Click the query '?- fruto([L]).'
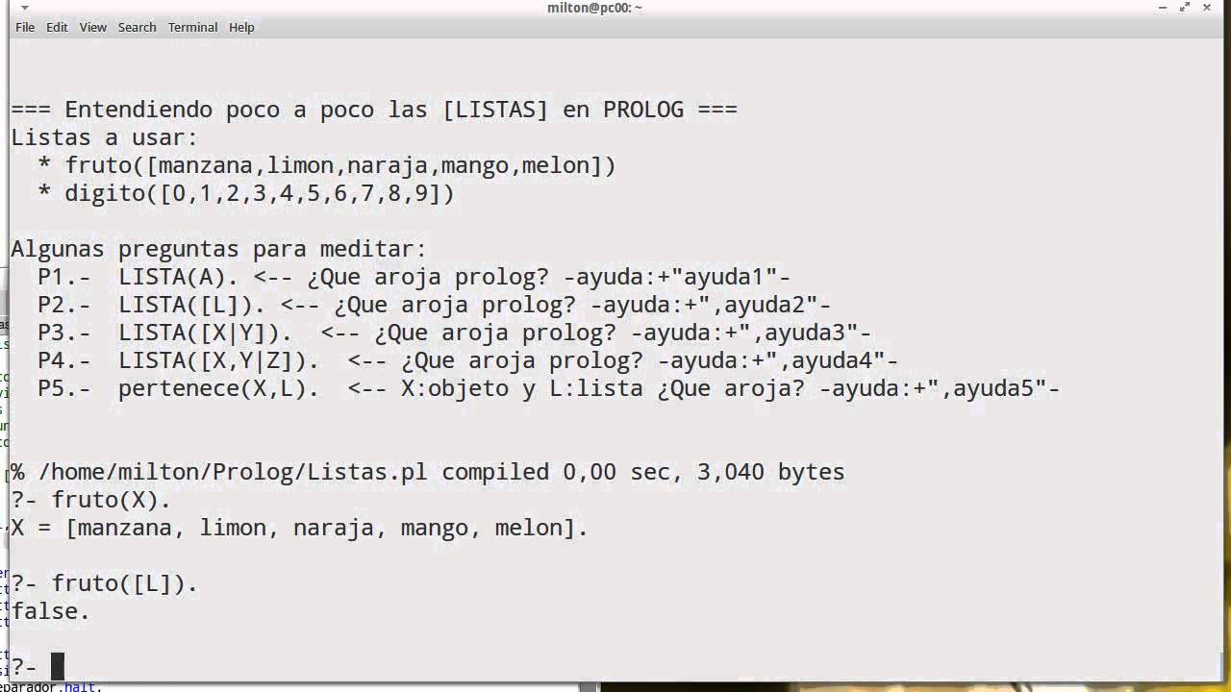 (x=105, y=583)
